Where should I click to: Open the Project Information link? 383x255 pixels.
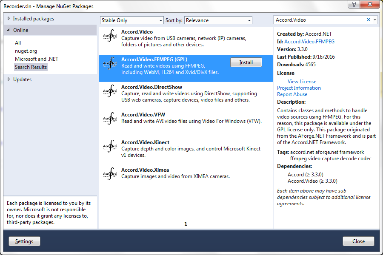click(x=299, y=88)
